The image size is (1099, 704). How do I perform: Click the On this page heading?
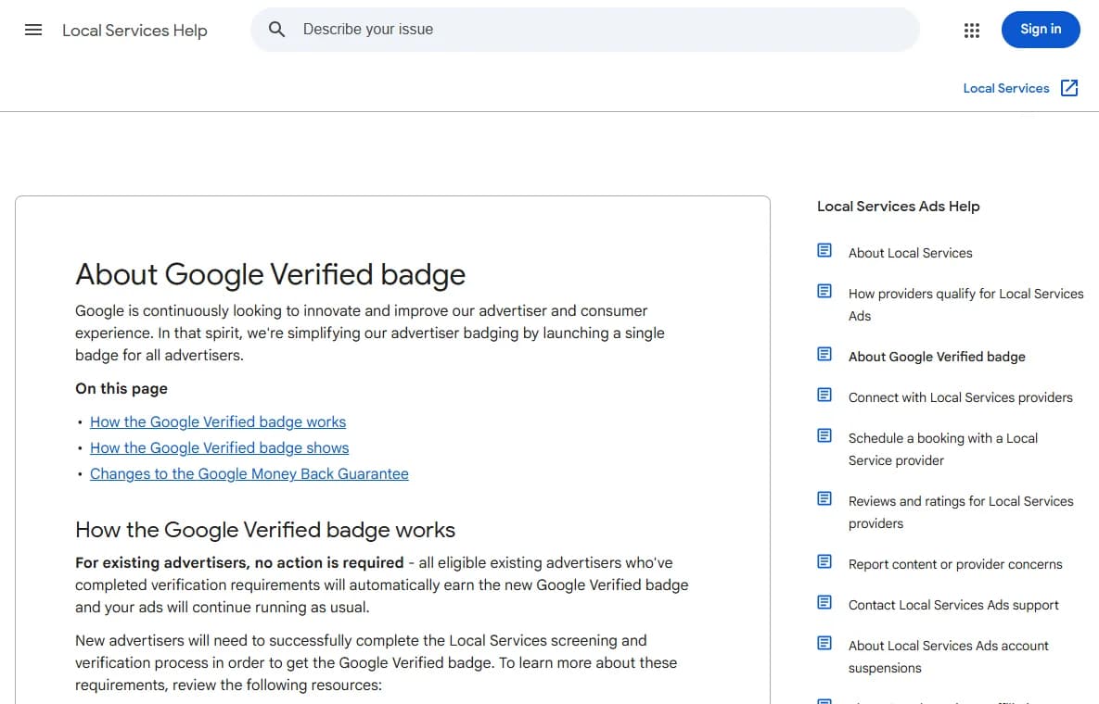[x=121, y=388]
